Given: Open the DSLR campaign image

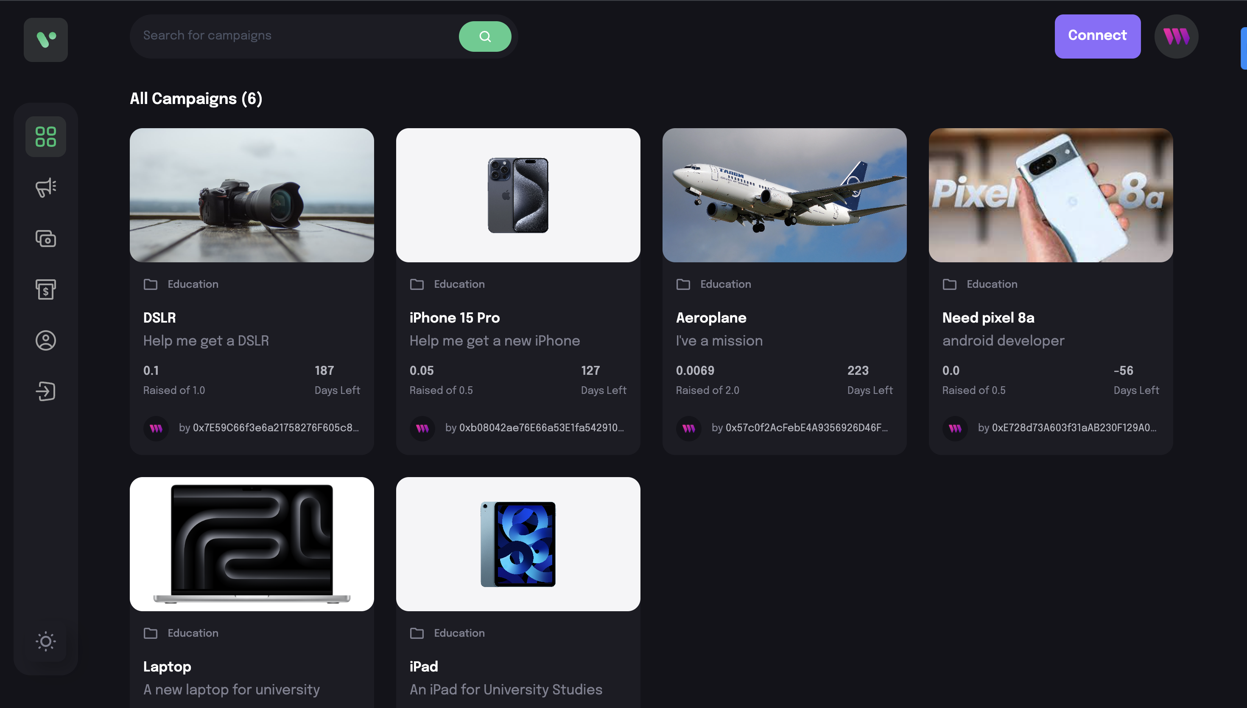Looking at the screenshot, I should click(x=252, y=195).
